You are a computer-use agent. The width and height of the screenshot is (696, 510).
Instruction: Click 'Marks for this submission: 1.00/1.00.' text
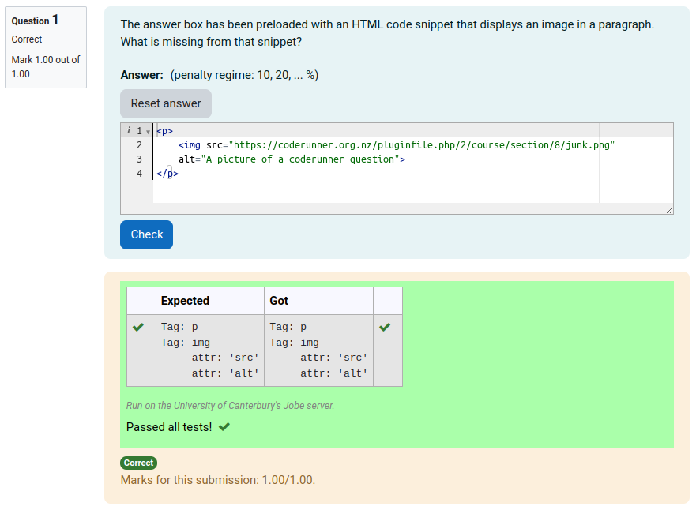coord(218,480)
